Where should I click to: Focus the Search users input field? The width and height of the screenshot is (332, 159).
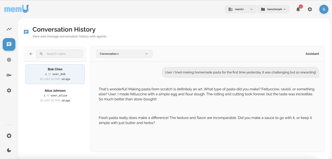tap(60, 54)
